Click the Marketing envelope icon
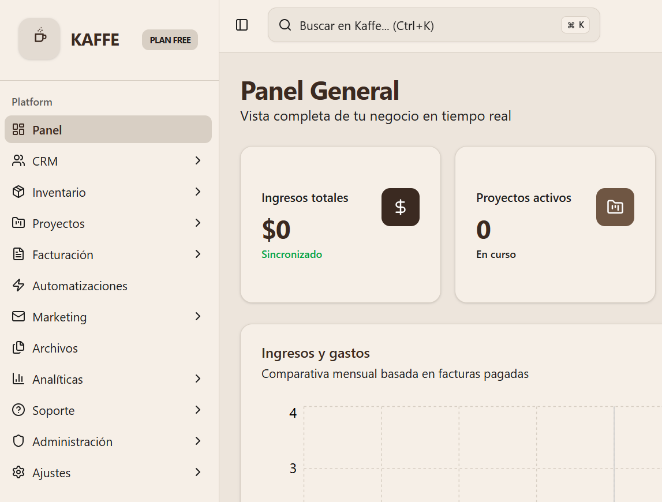 point(18,317)
